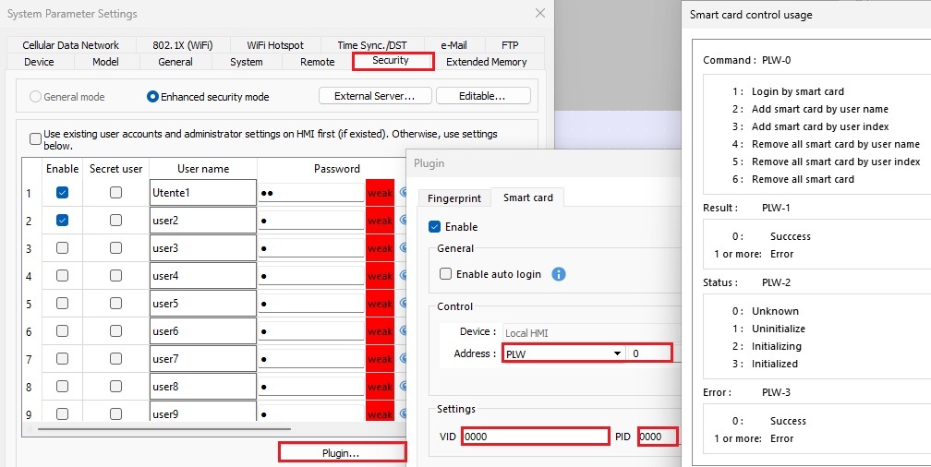Tick the Enable checkbox for user3
The height and width of the screenshot is (467, 931).
tap(62, 248)
